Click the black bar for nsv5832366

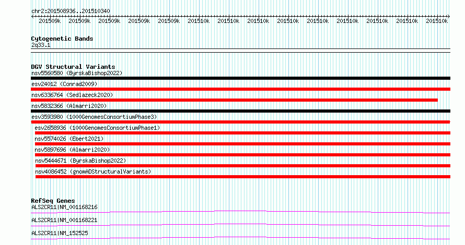click(x=240, y=111)
